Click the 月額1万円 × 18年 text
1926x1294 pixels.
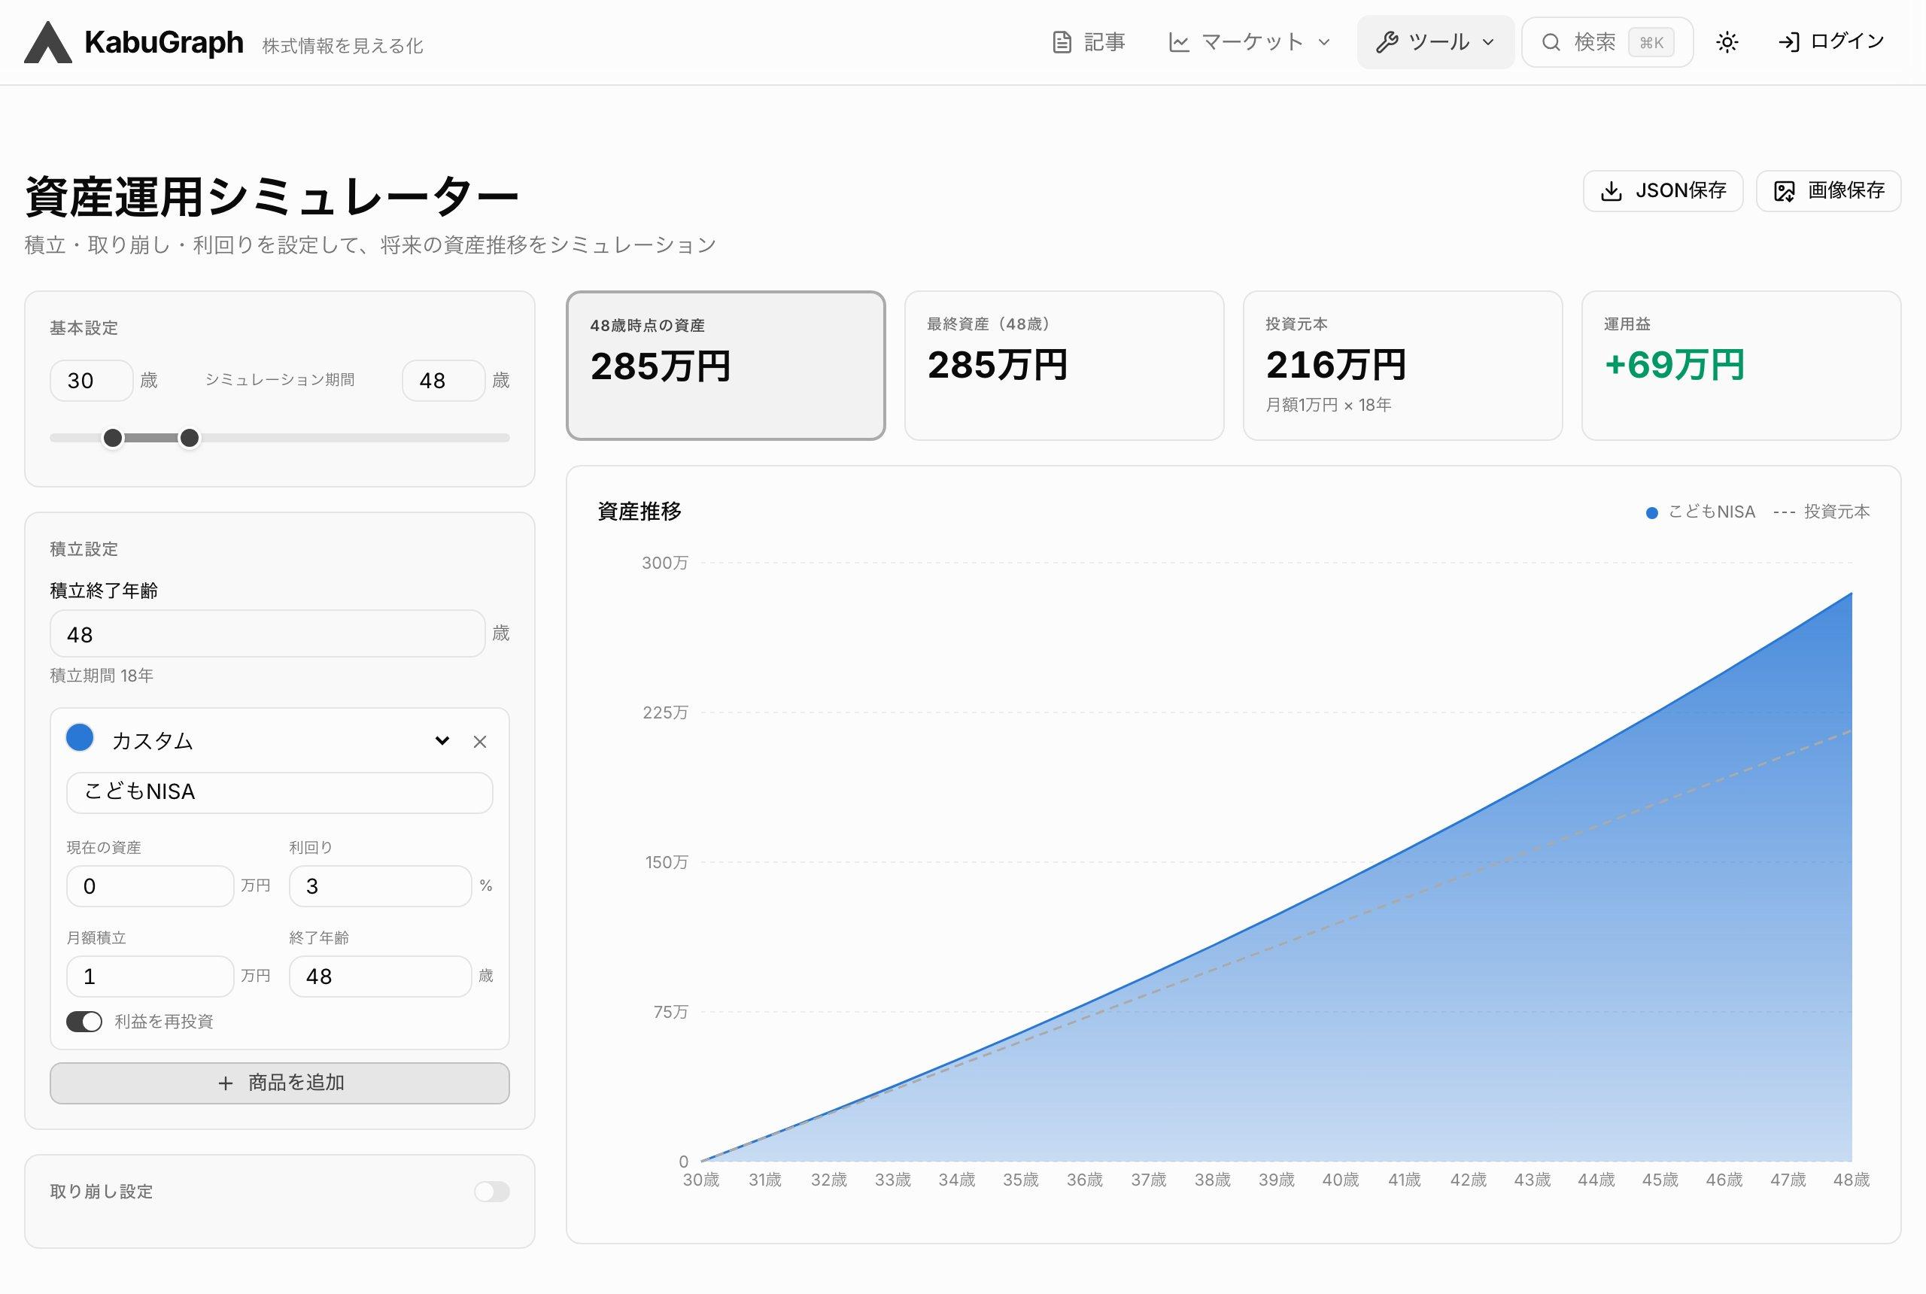pyautogui.click(x=1329, y=406)
